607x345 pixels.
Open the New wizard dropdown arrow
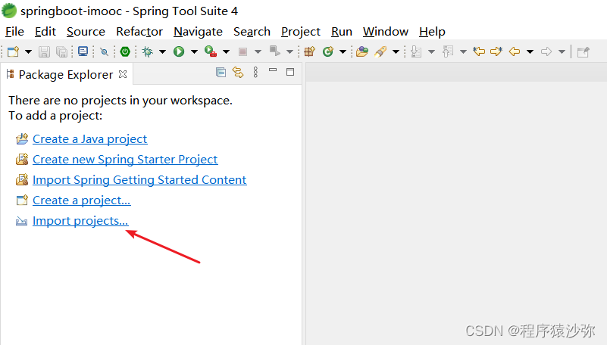(x=28, y=51)
